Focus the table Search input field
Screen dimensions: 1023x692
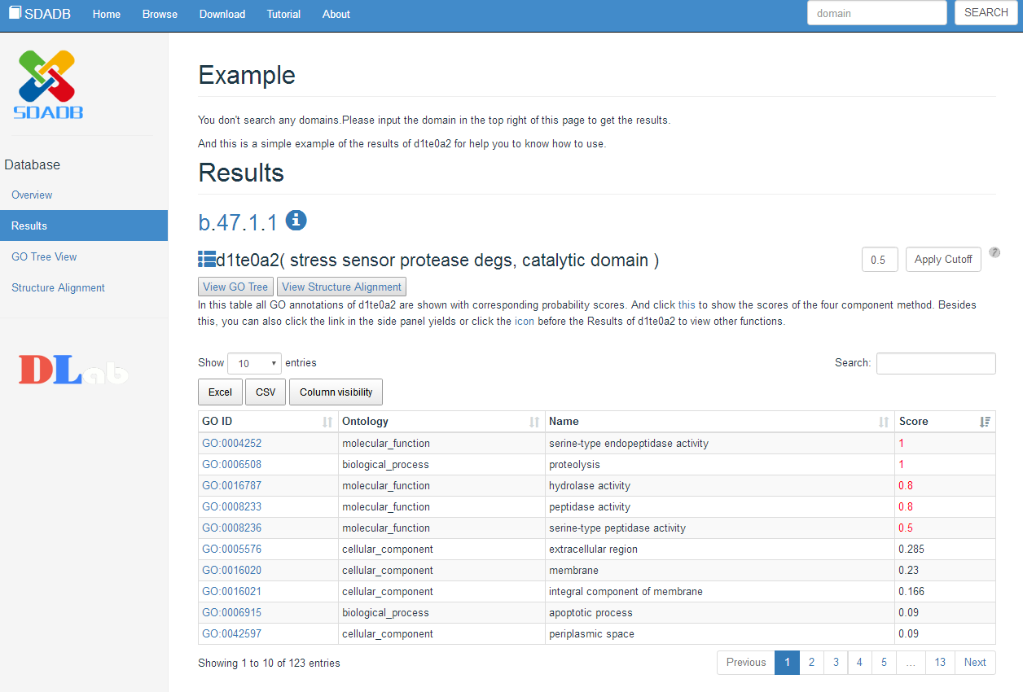tap(936, 363)
